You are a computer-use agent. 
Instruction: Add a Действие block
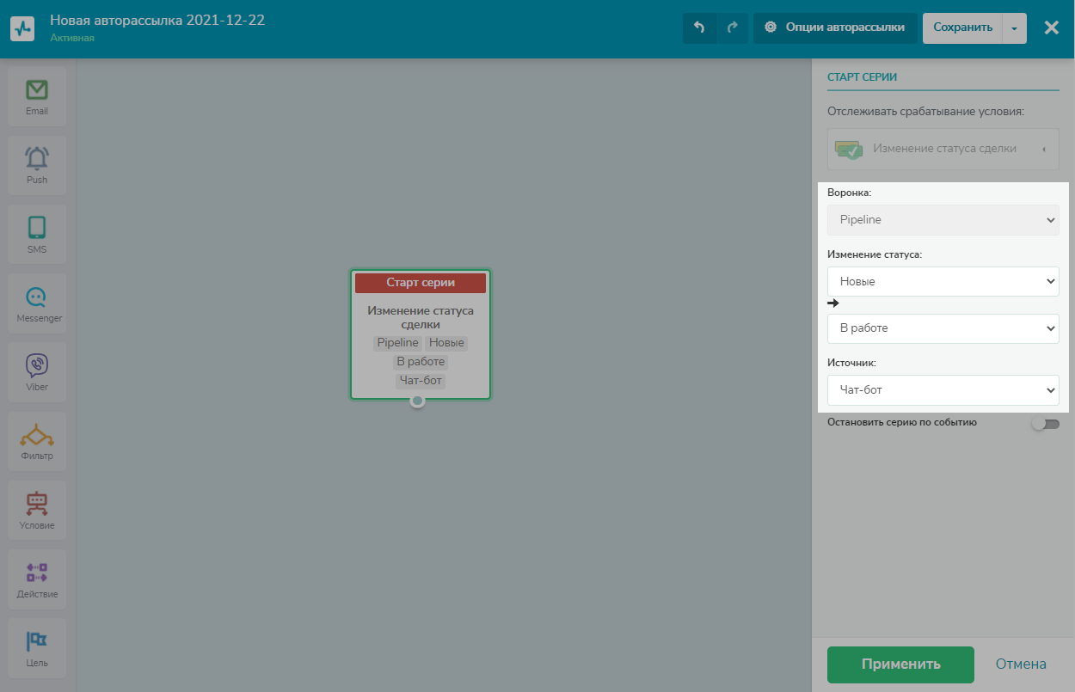37,580
